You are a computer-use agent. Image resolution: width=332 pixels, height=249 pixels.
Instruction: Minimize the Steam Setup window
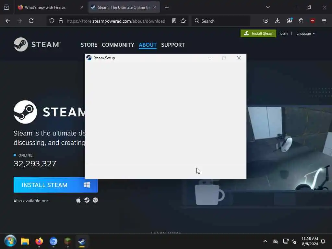[x=209, y=58]
